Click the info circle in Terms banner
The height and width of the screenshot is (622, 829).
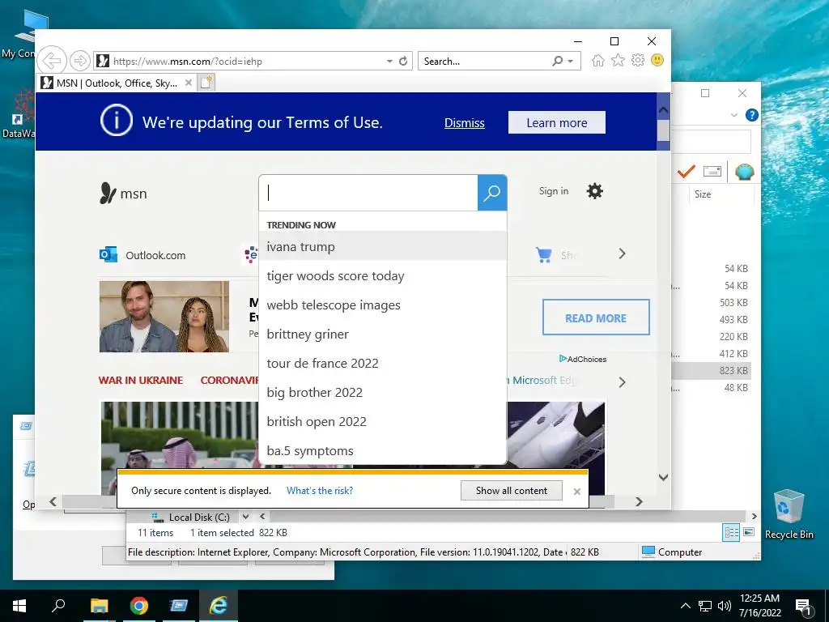click(x=117, y=121)
